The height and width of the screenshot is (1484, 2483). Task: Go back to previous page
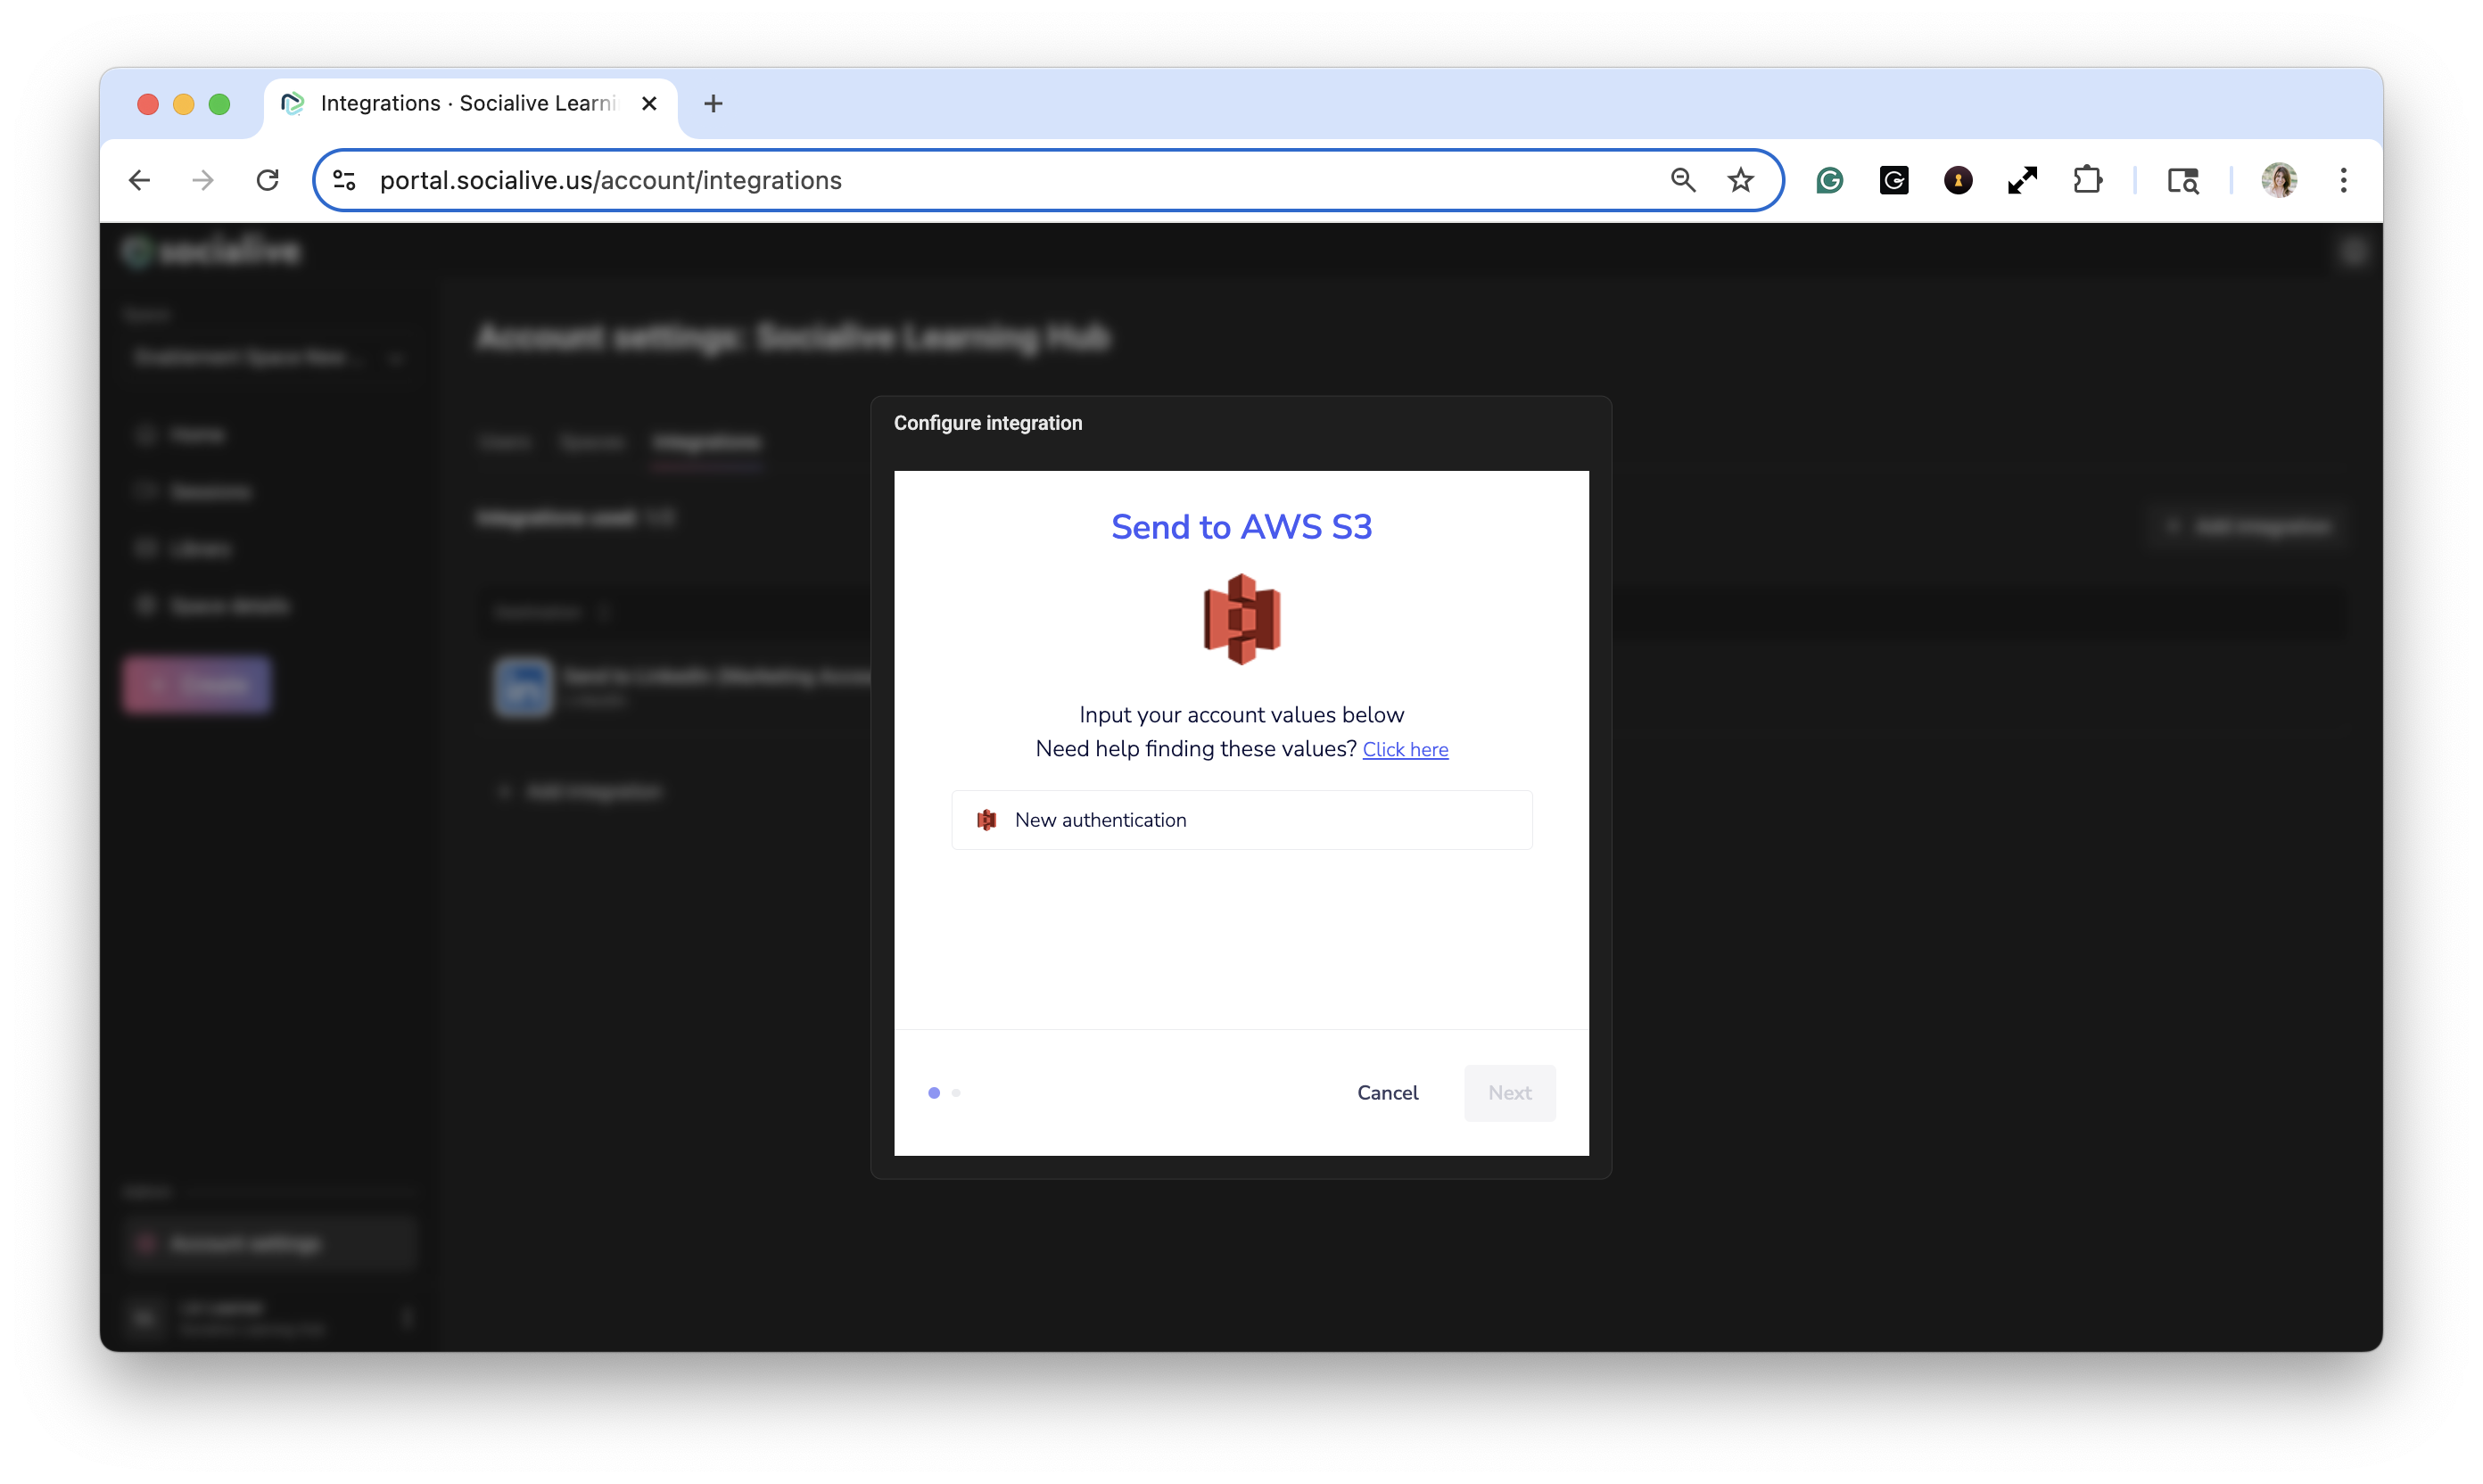[x=140, y=180]
